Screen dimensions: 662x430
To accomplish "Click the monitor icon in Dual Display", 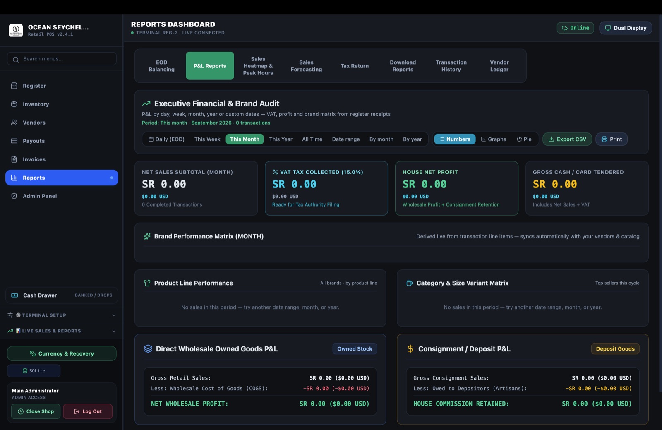I will (608, 28).
